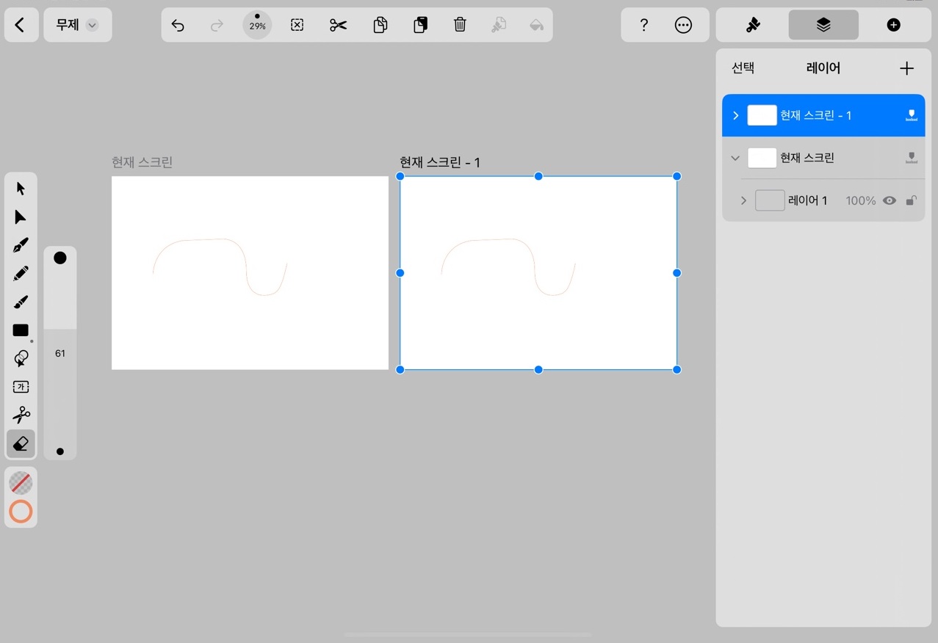The width and height of the screenshot is (938, 643).
Task: Tap the 29% zoom level indicator
Action: coord(257,25)
